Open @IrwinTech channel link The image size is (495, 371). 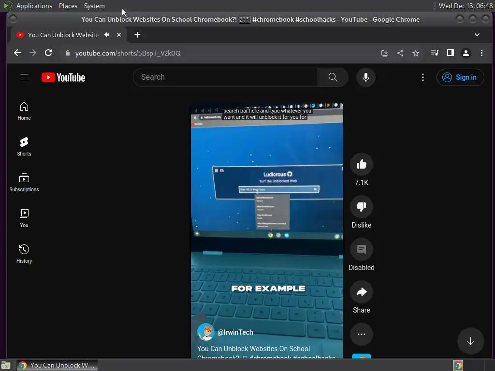tap(235, 332)
